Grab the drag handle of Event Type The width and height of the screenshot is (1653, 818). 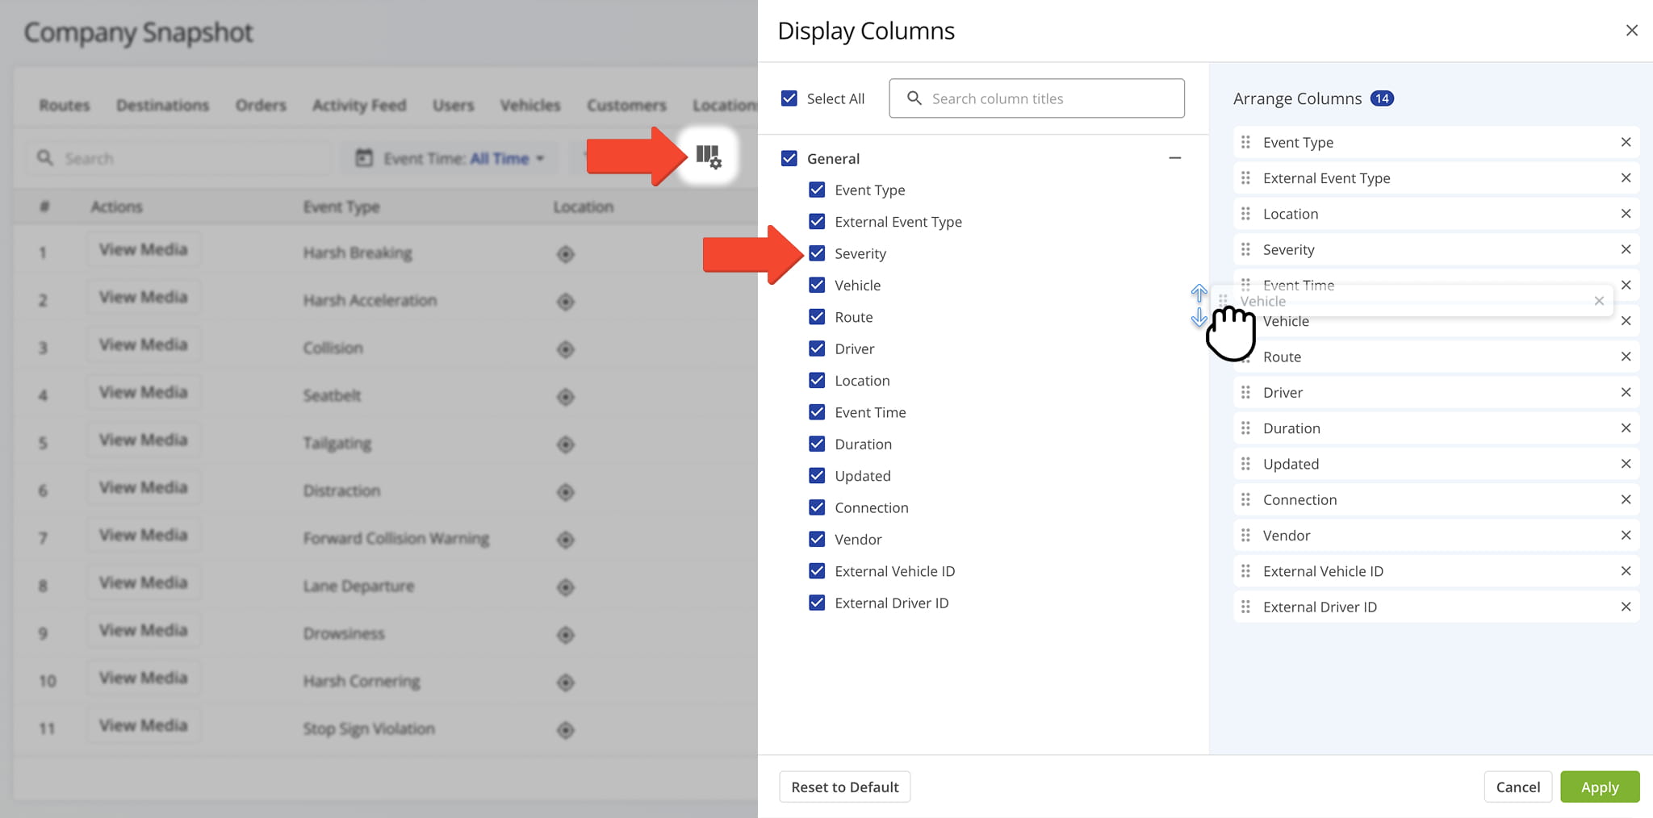point(1245,142)
